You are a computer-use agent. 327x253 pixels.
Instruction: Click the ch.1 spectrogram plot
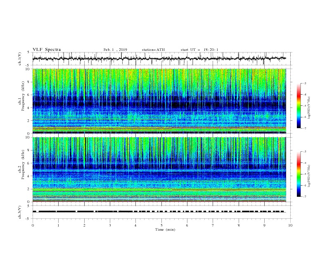pyautogui.click(x=159, y=101)
